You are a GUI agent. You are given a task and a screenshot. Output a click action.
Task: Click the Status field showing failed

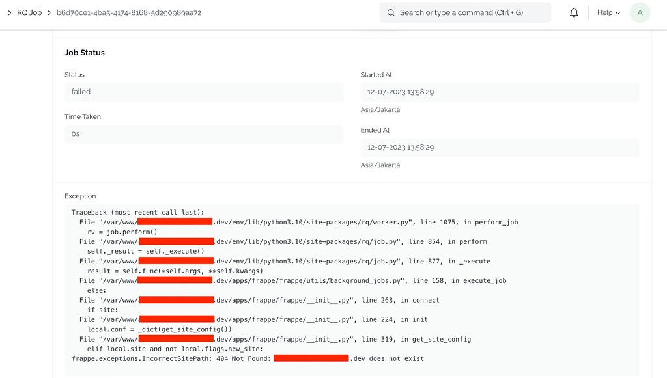[204, 92]
